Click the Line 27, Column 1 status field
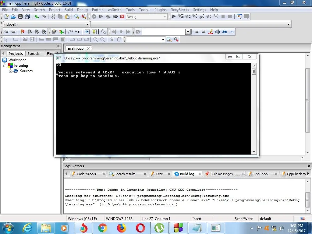The width and height of the screenshot is (312, 234). point(156,218)
